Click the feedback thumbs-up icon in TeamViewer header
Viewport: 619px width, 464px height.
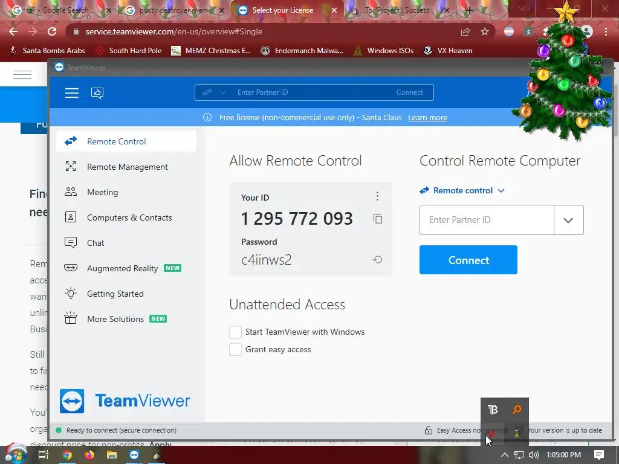pyautogui.click(x=97, y=92)
